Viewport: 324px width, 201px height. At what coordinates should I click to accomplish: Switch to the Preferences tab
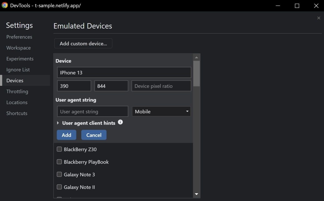[x=19, y=37]
